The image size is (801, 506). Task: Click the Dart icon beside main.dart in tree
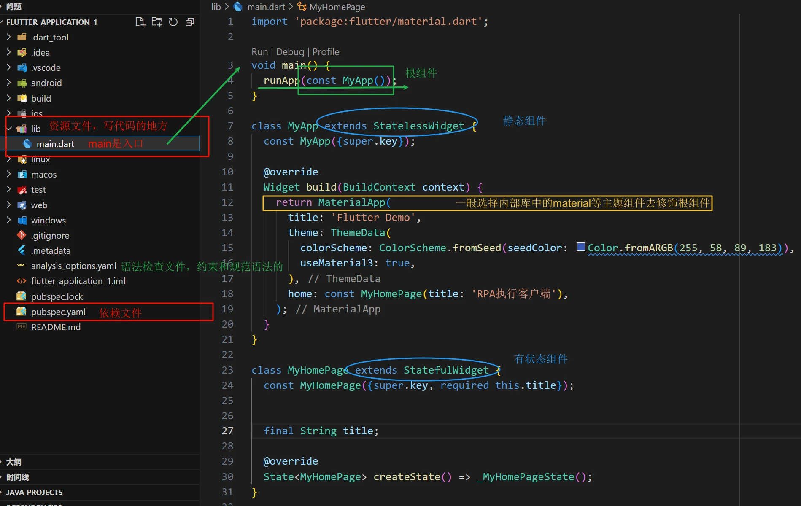tap(27, 144)
